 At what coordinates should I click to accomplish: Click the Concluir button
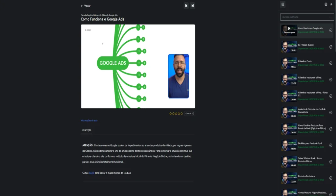click(x=190, y=114)
